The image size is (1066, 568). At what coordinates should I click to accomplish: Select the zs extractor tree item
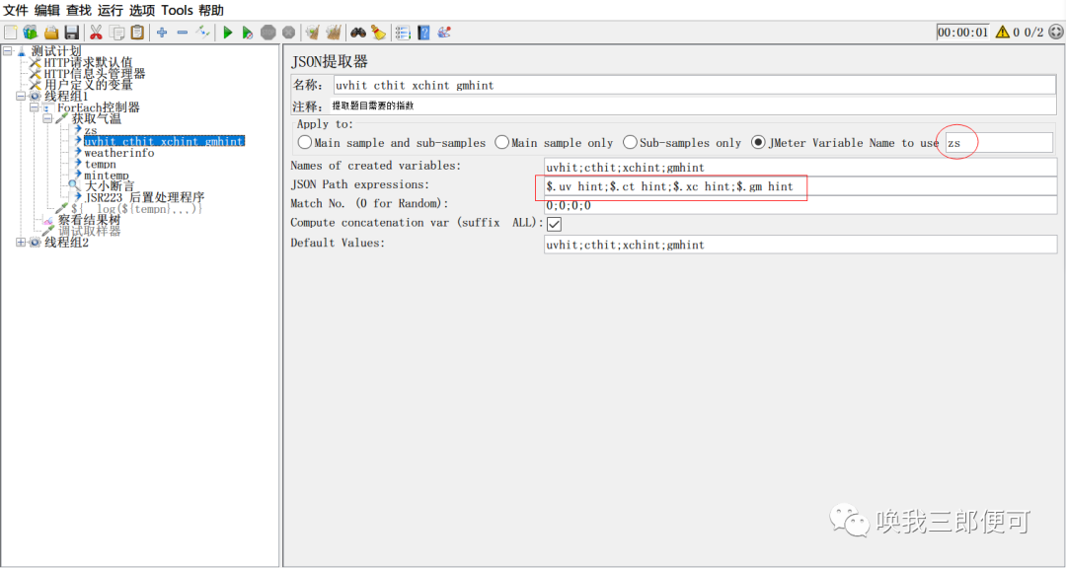[91, 130]
